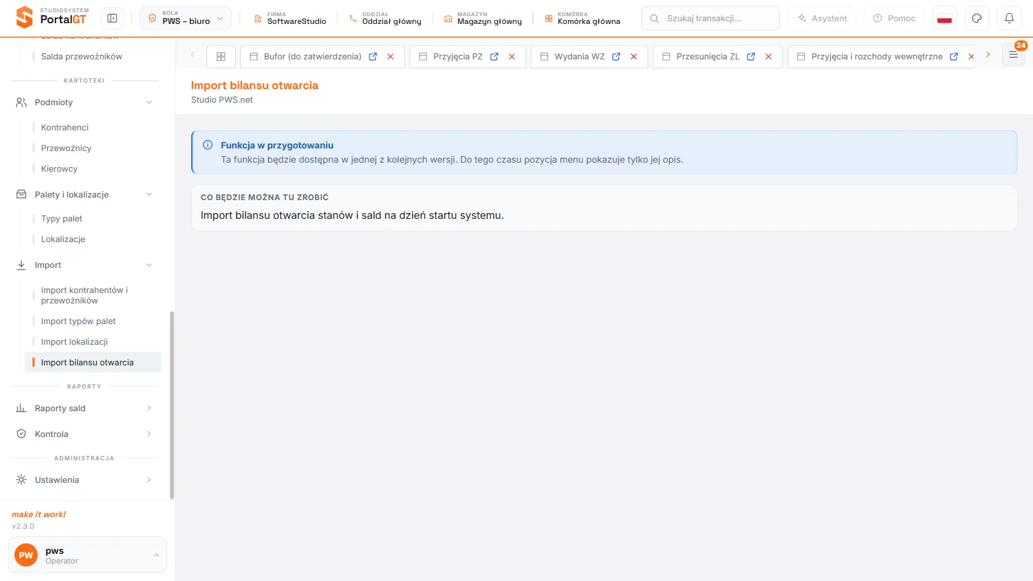Select ODDZIAŁ Oddział główny
Viewport: 1033px width, 581px height.
(x=385, y=18)
